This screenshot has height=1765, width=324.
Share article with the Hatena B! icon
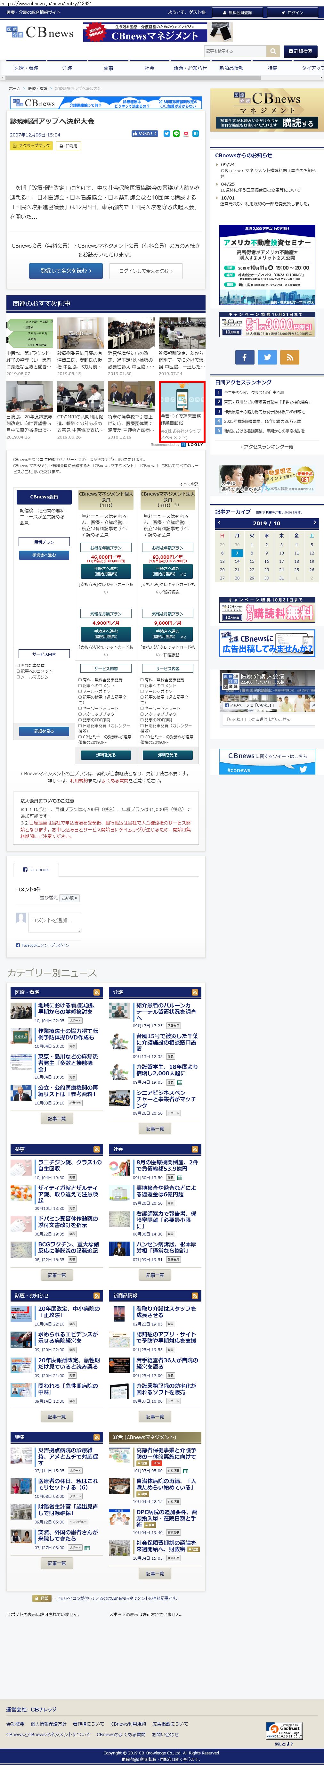(195, 134)
